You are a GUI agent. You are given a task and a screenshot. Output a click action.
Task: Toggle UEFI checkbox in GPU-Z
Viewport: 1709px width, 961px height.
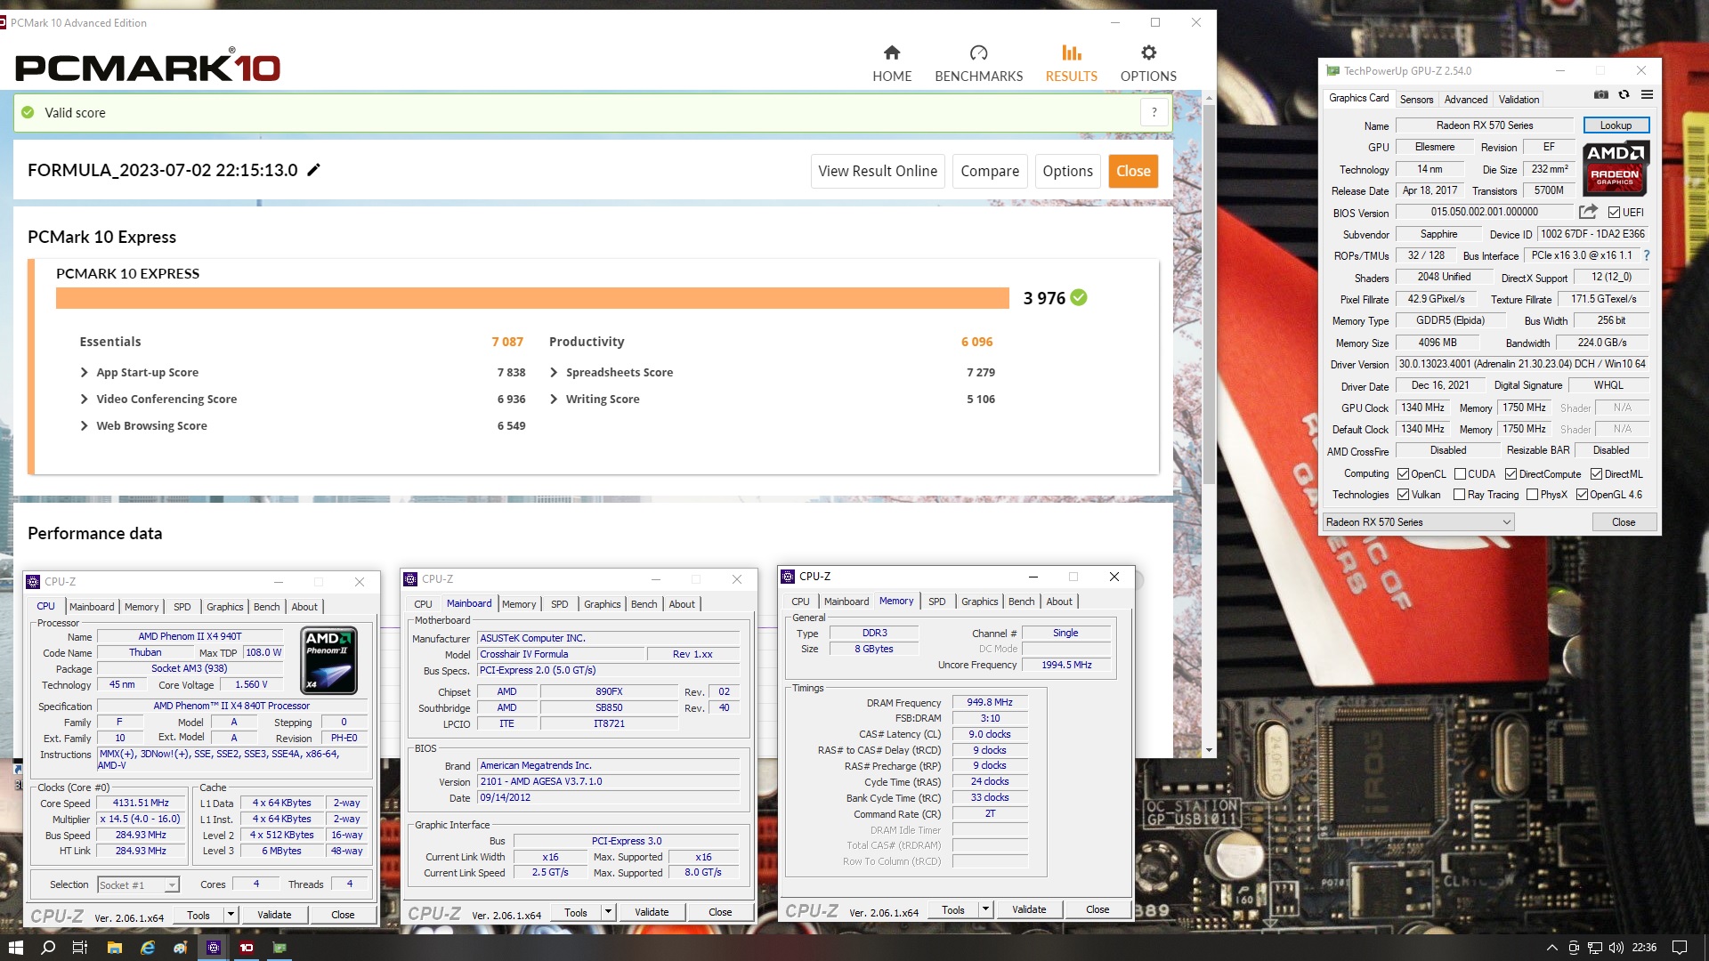tap(1614, 213)
